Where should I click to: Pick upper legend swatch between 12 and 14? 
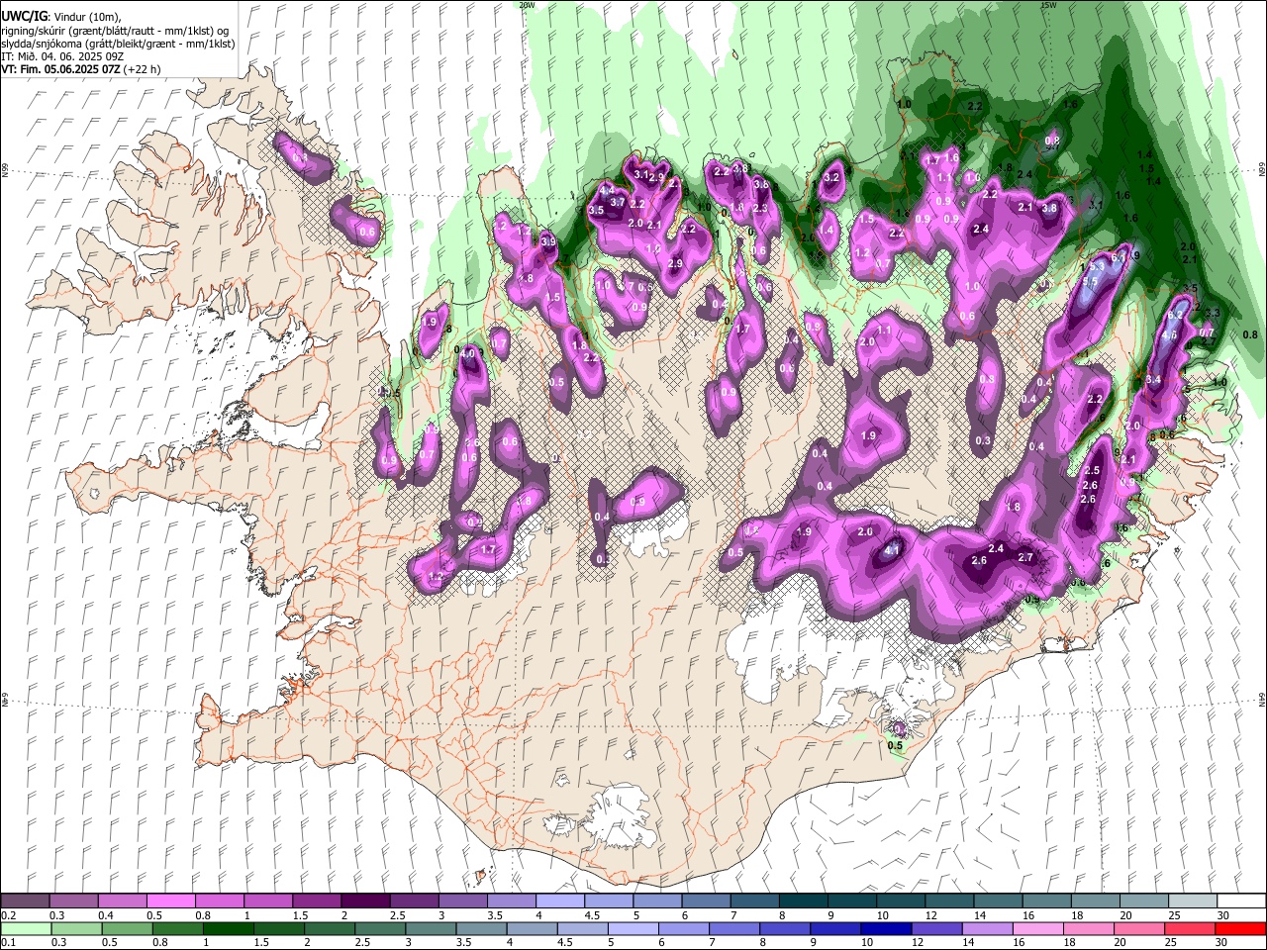click(x=948, y=902)
